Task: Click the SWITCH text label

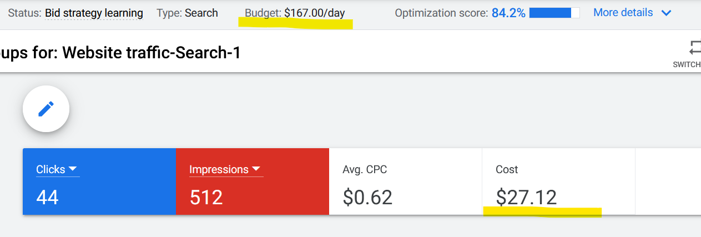Action: pyautogui.click(x=687, y=64)
